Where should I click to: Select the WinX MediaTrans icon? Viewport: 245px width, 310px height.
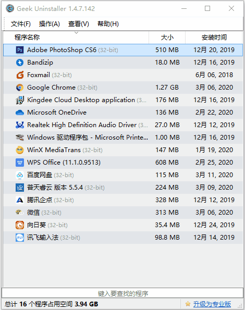tap(20, 150)
